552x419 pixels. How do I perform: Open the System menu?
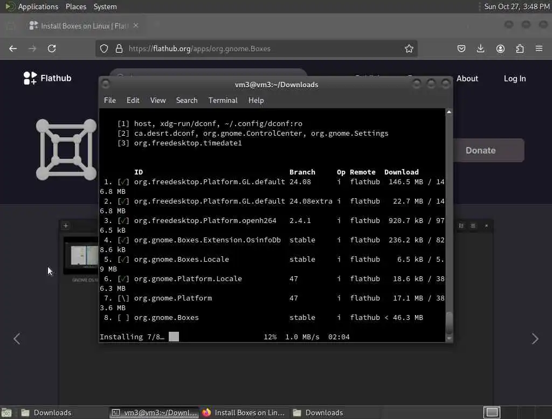pyautogui.click(x=105, y=6)
